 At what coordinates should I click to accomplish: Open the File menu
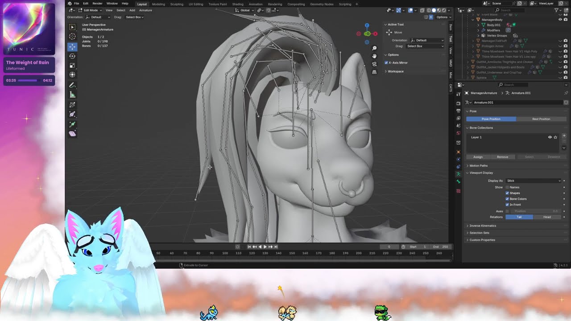pyautogui.click(x=77, y=4)
